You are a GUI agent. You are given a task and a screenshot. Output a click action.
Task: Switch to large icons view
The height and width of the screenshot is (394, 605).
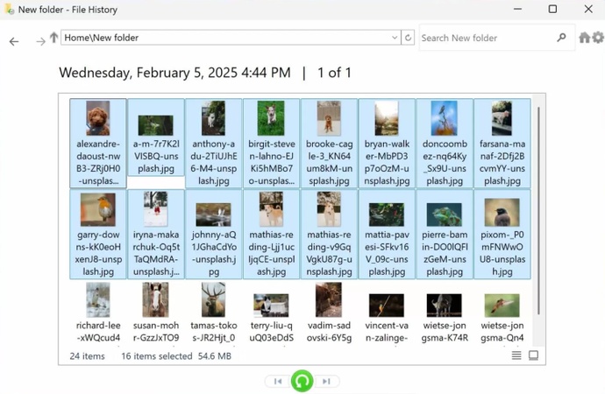[533, 355]
